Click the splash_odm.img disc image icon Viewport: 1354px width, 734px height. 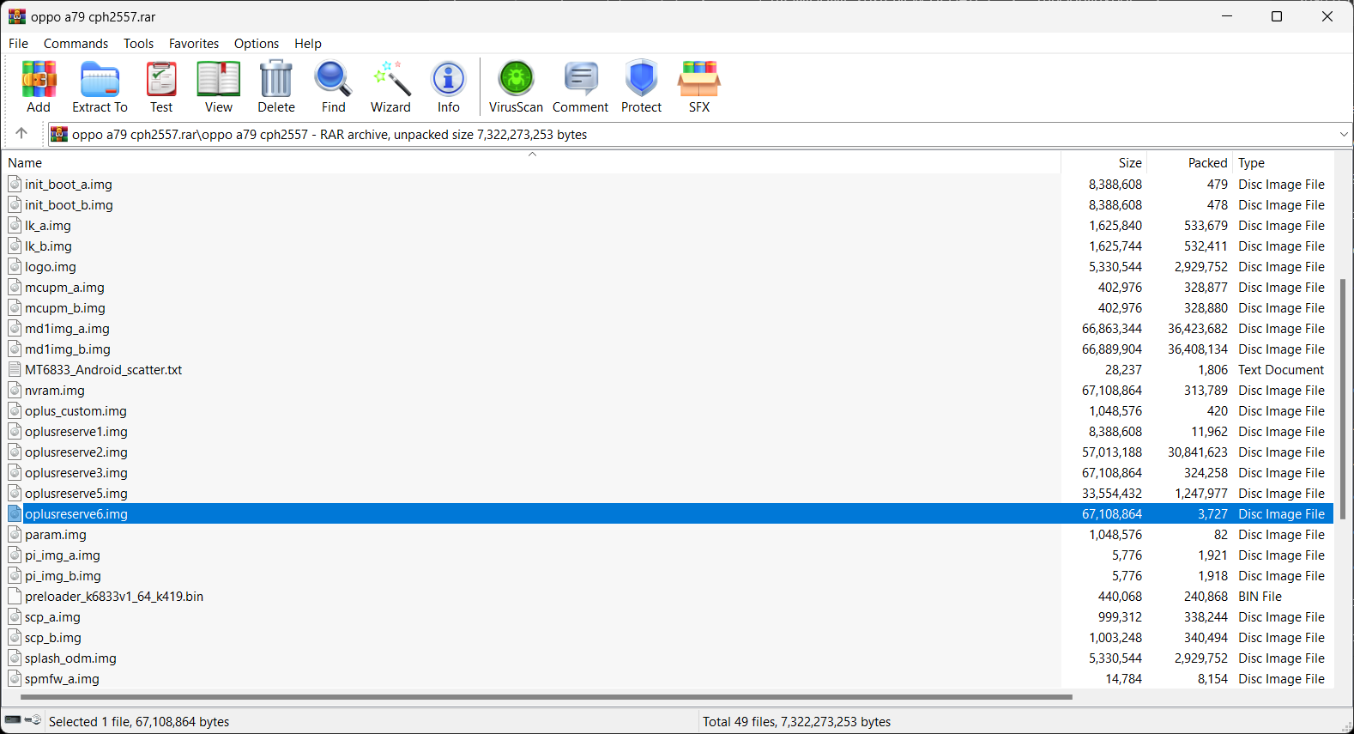click(15, 658)
